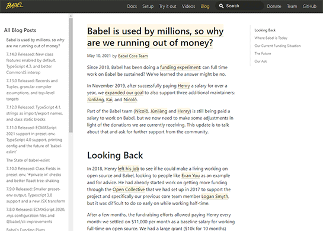The image size is (323, 231).
Task: Click the sidebar scroll-up arrow
Action: [x=71, y=16]
